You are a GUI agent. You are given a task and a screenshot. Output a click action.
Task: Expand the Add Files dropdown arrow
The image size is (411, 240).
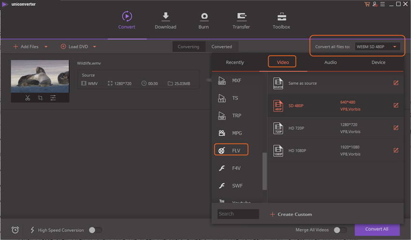[x=46, y=46]
